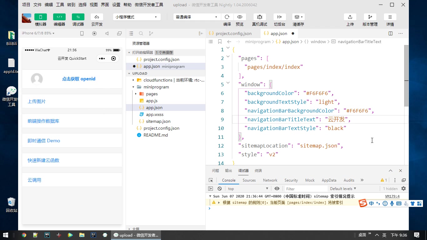Open the 编辑 menu
427x240 pixels.
click(49, 5)
